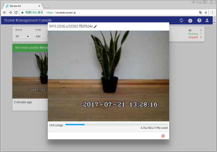Screen dimensions: 217x152
Task: Click the translate icon in the address bar
Action: pyautogui.click(x=201, y=12)
